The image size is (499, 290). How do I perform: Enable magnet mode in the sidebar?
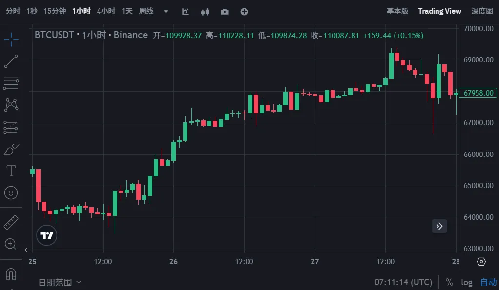[11, 273]
